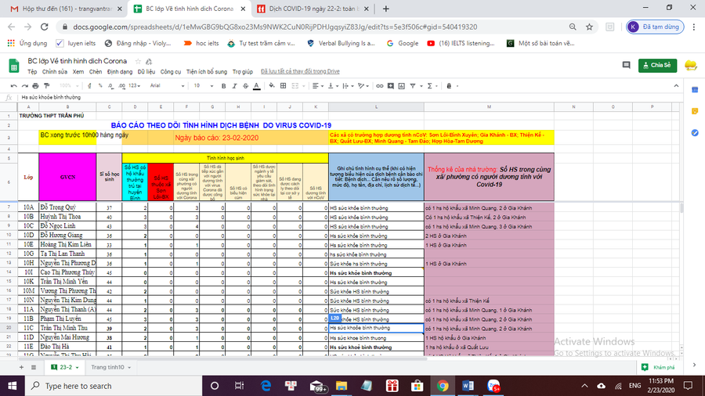Viewport: 705px width, 396px height.
Task: Click the green Chia Sẻ button
Action: click(x=656, y=66)
